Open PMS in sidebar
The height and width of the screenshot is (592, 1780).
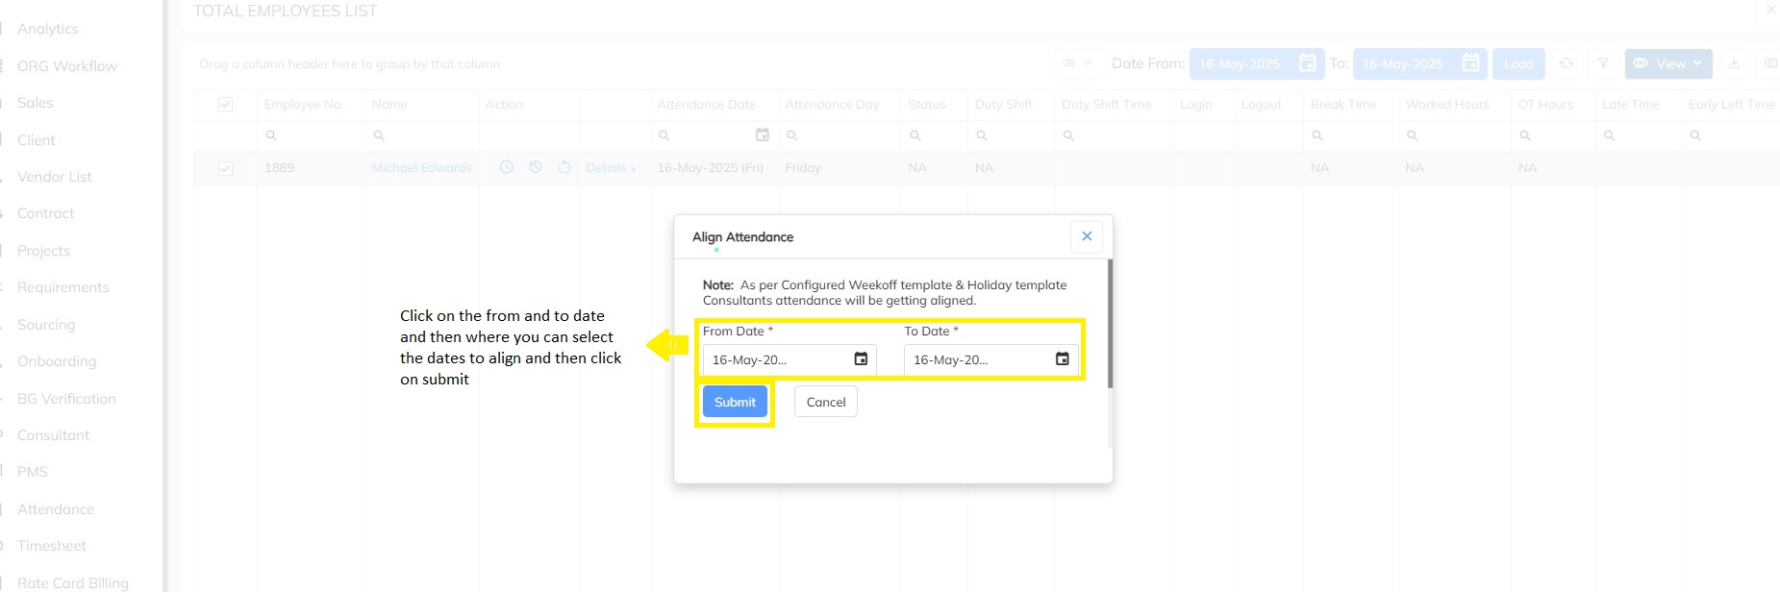(x=33, y=472)
